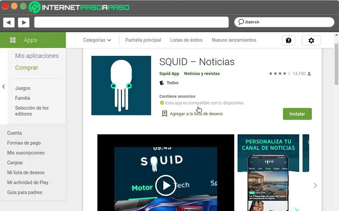Click the Todos rating label

click(172, 83)
